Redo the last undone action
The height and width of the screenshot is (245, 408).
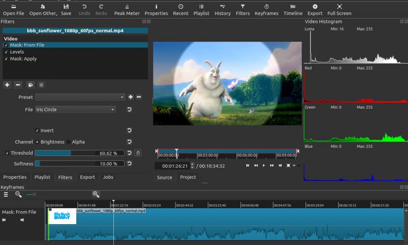[x=101, y=10]
